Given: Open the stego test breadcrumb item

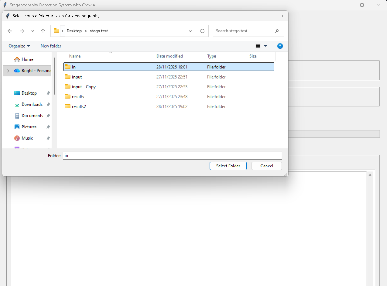Looking at the screenshot, I should click(99, 31).
